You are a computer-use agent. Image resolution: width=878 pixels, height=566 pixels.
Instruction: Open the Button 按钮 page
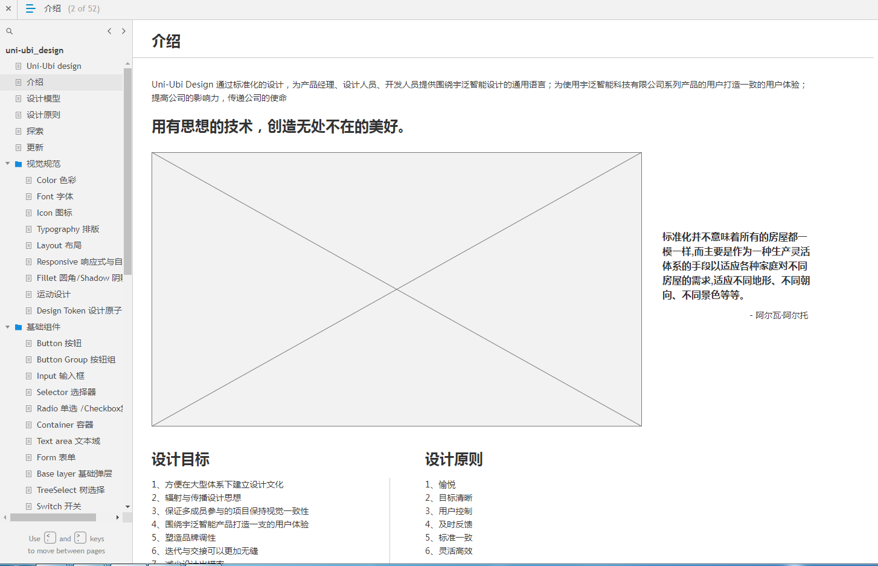(x=59, y=343)
